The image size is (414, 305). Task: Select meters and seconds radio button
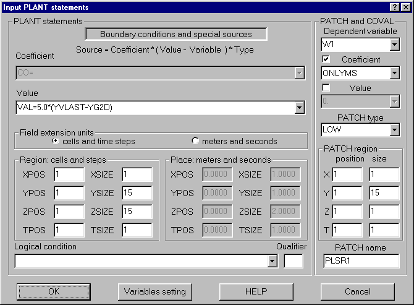pyautogui.click(x=195, y=141)
